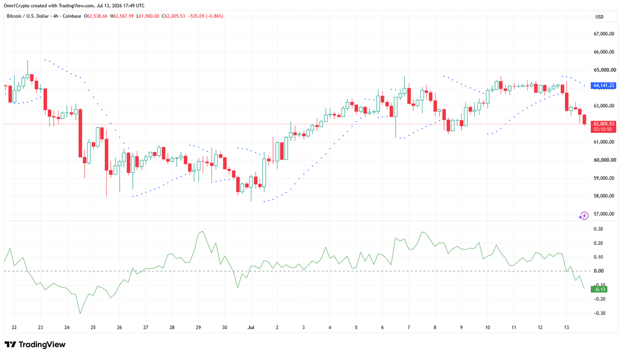Click the 60,000.00 price axis label
The width and height of the screenshot is (622, 356).
point(604,160)
